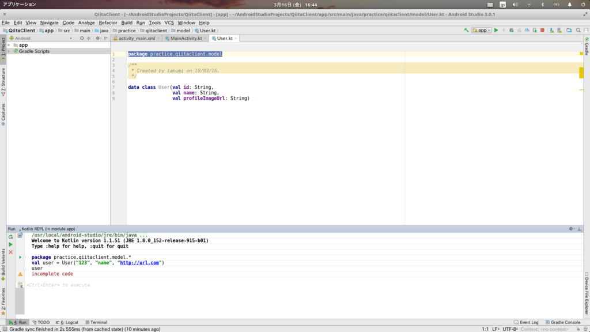The height and width of the screenshot is (332, 590).
Task: Switch to MainActivity.kt tab
Action: pyautogui.click(x=186, y=39)
